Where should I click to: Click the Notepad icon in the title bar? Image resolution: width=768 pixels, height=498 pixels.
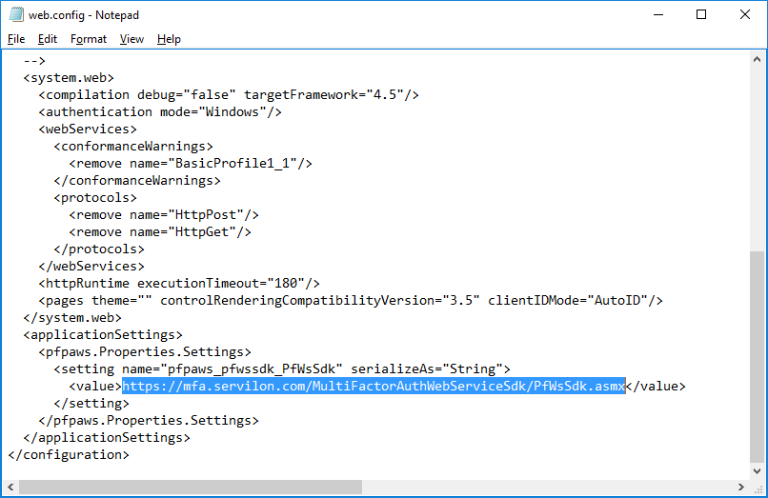(16, 14)
